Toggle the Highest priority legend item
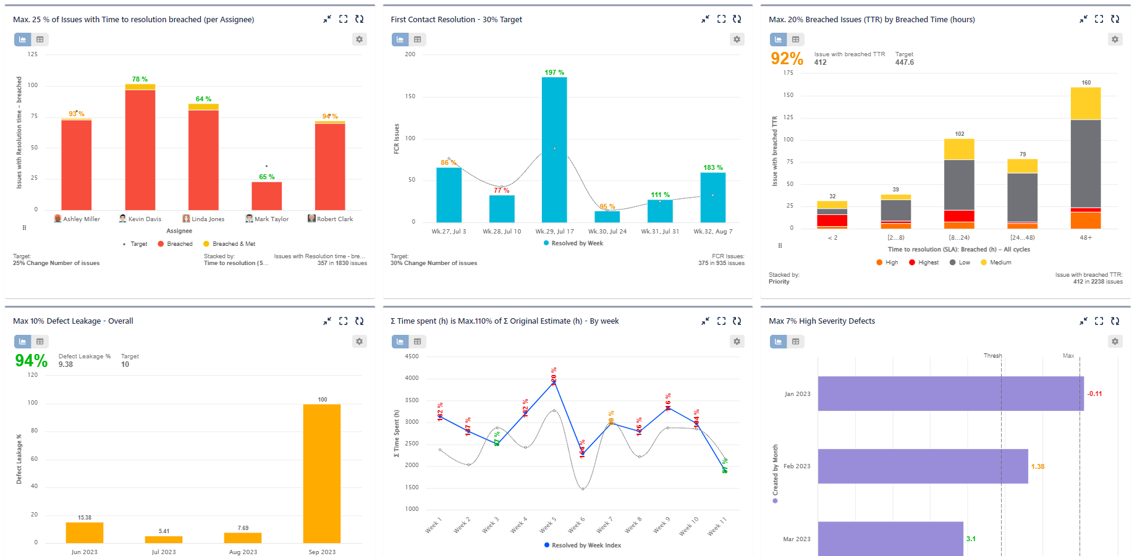This screenshot has height=556, width=1137. point(924,263)
